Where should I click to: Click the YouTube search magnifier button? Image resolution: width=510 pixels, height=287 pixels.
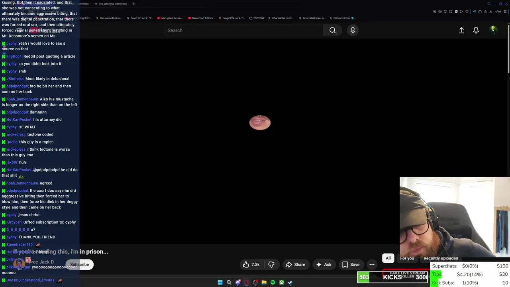(x=332, y=30)
